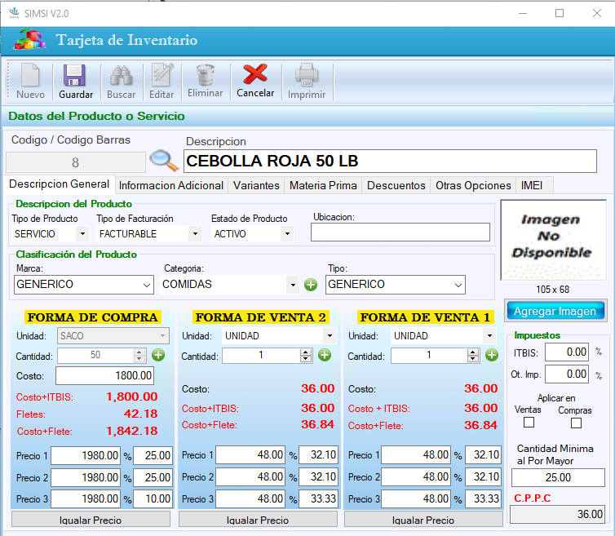The height and width of the screenshot is (536, 615).
Task: Open Materia Prima tab
Action: 323,185
